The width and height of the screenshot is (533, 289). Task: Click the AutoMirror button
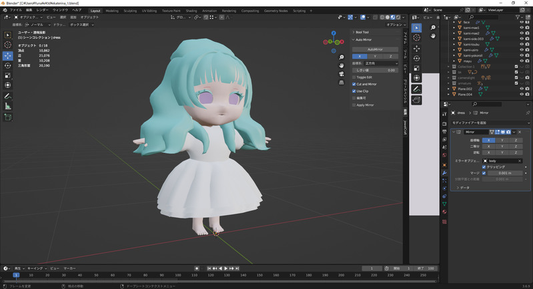coord(376,49)
